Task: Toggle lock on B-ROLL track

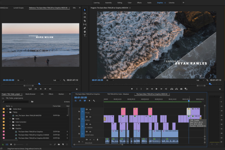Action: 79,119
